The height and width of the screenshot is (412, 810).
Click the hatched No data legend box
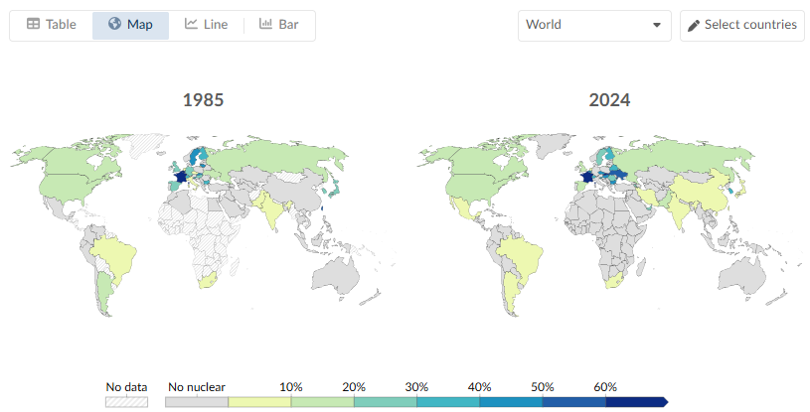point(127,402)
